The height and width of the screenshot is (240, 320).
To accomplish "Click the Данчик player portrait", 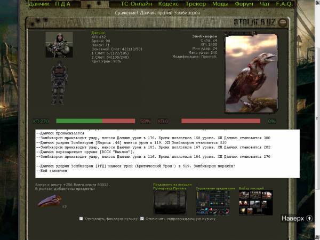I will click(59, 45).
